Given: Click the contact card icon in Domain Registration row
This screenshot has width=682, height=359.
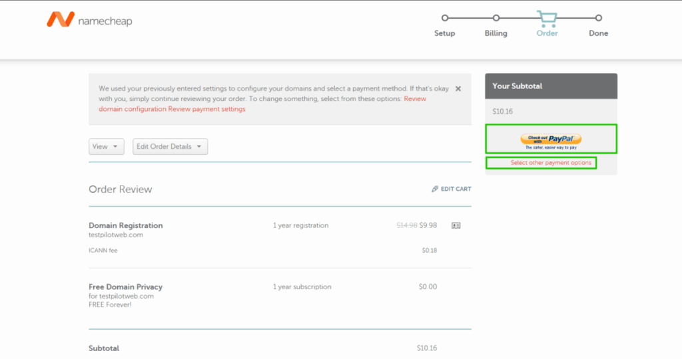Looking at the screenshot, I should (456, 225).
